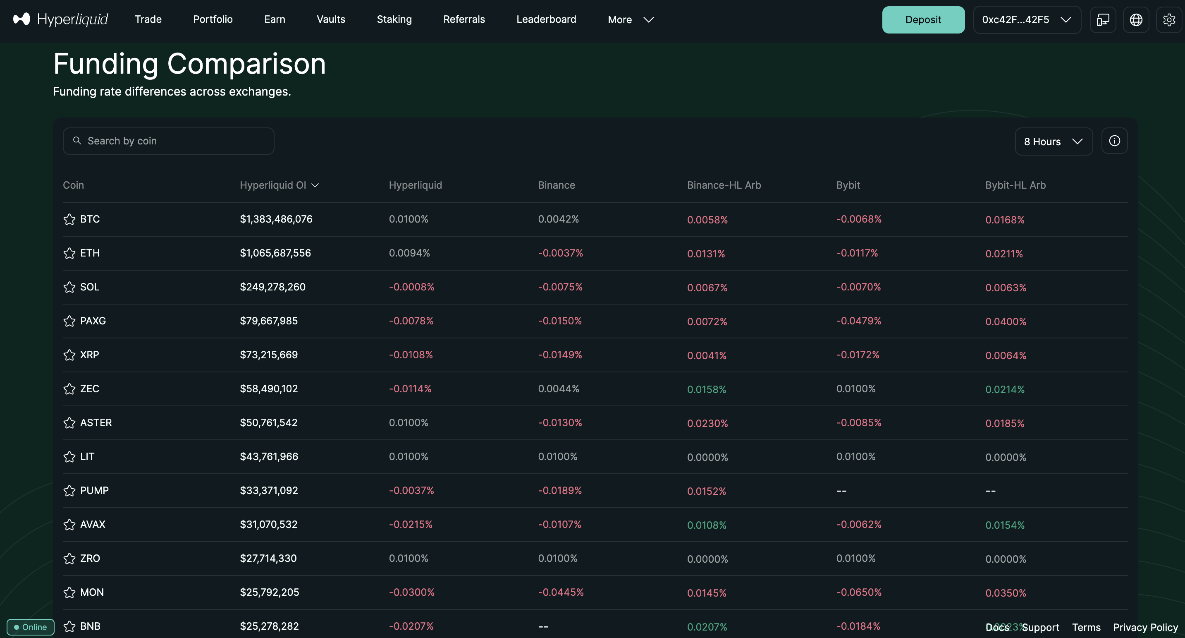Open the Leaderboard menu item
This screenshot has height=638, width=1185.
click(546, 19)
